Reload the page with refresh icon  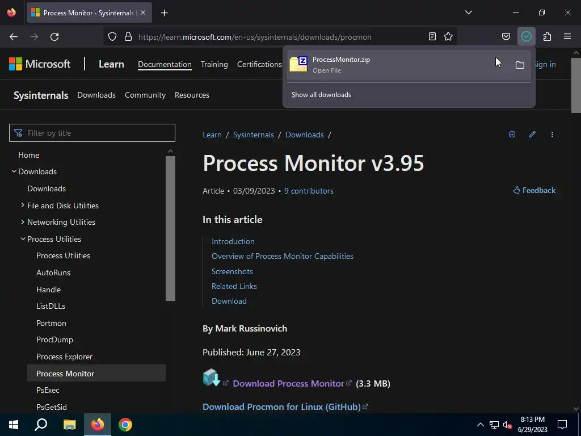(x=54, y=37)
